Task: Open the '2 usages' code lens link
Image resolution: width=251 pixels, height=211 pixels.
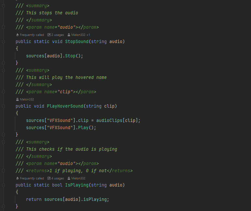Action: click(58, 35)
